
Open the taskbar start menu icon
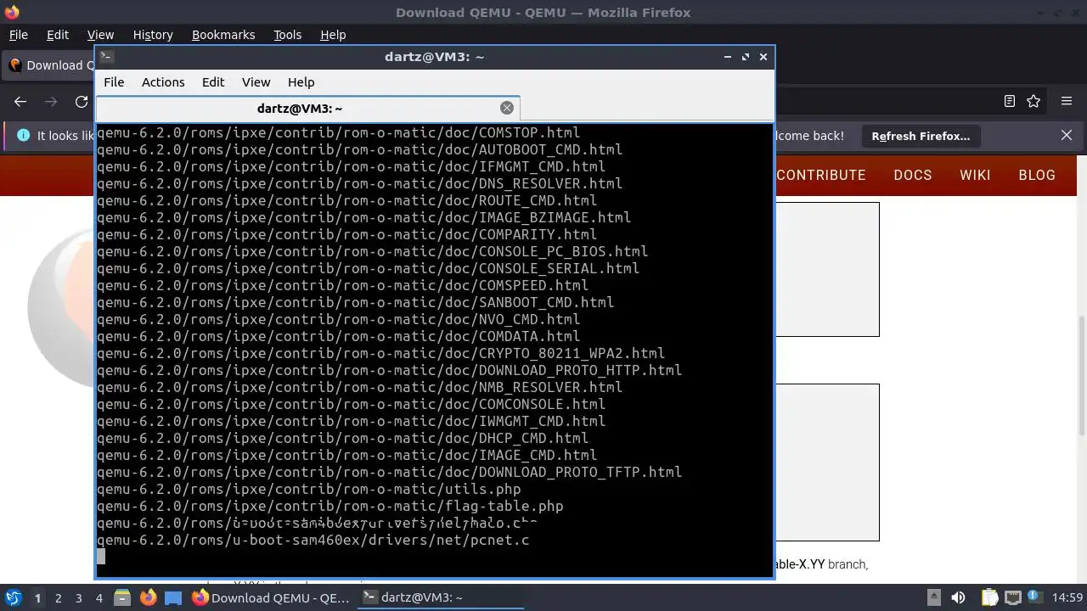point(14,597)
